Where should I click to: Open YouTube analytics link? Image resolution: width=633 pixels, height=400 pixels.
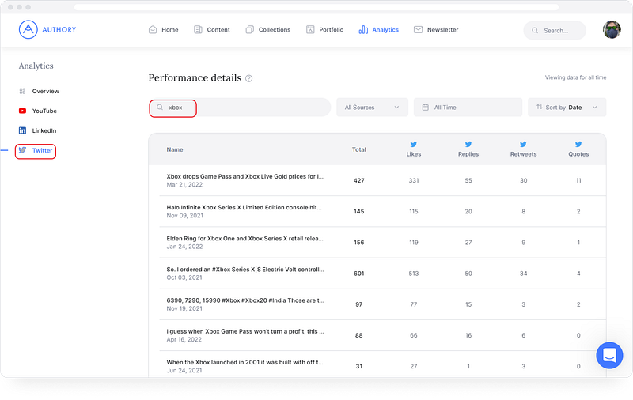pos(38,111)
